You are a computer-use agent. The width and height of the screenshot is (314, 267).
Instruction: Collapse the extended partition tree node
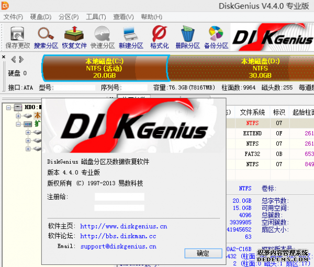tap(19, 124)
